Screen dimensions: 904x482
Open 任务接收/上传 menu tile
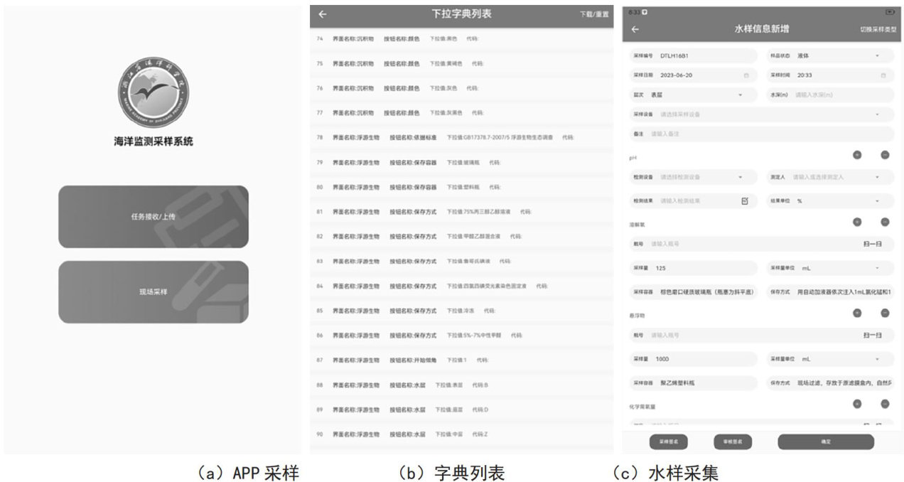point(154,216)
